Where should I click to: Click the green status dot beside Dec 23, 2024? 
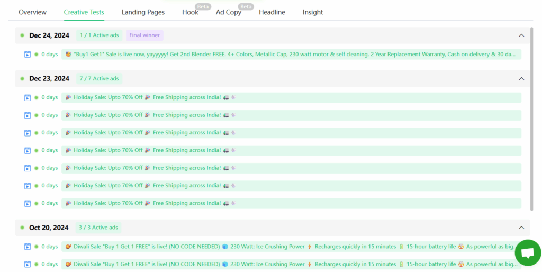(x=22, y=78)
